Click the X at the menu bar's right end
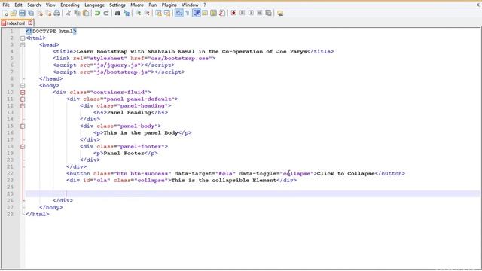 478,5
